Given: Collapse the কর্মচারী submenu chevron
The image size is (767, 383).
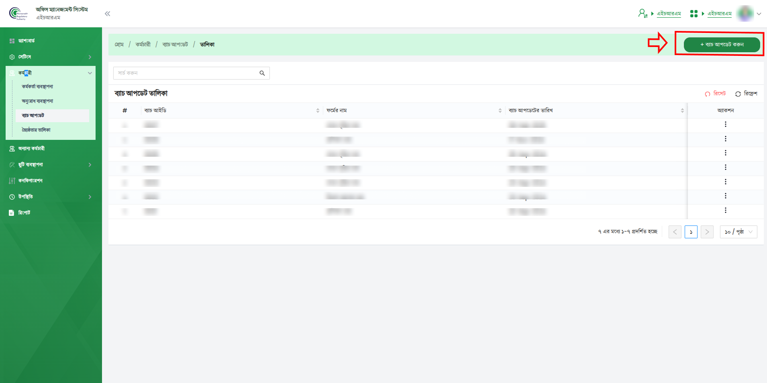Looking at the screenshot, I should click(x=90, y=73).
